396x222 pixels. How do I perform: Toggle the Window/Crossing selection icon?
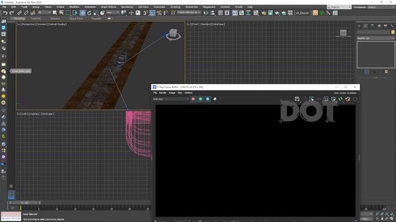click(x=75, y=13)
